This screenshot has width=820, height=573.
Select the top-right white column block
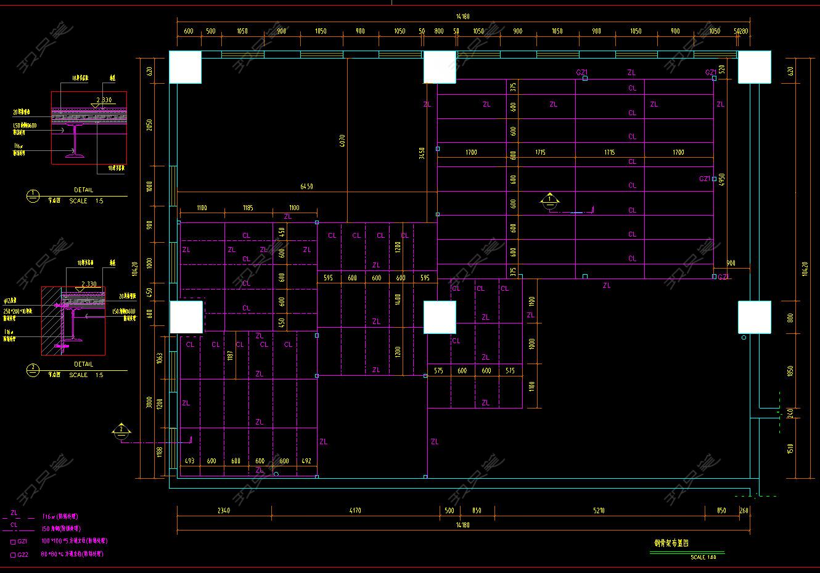[755, 67]
